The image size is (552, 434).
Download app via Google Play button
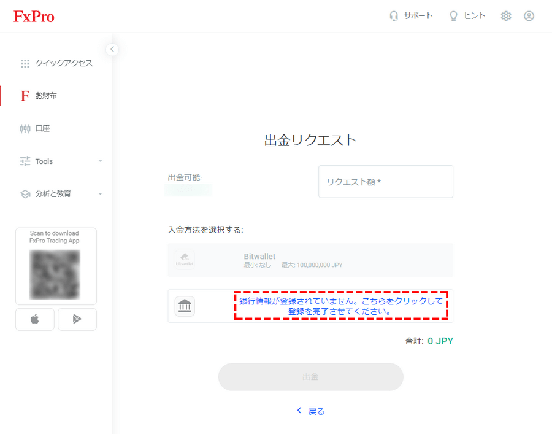coord(77,319)
